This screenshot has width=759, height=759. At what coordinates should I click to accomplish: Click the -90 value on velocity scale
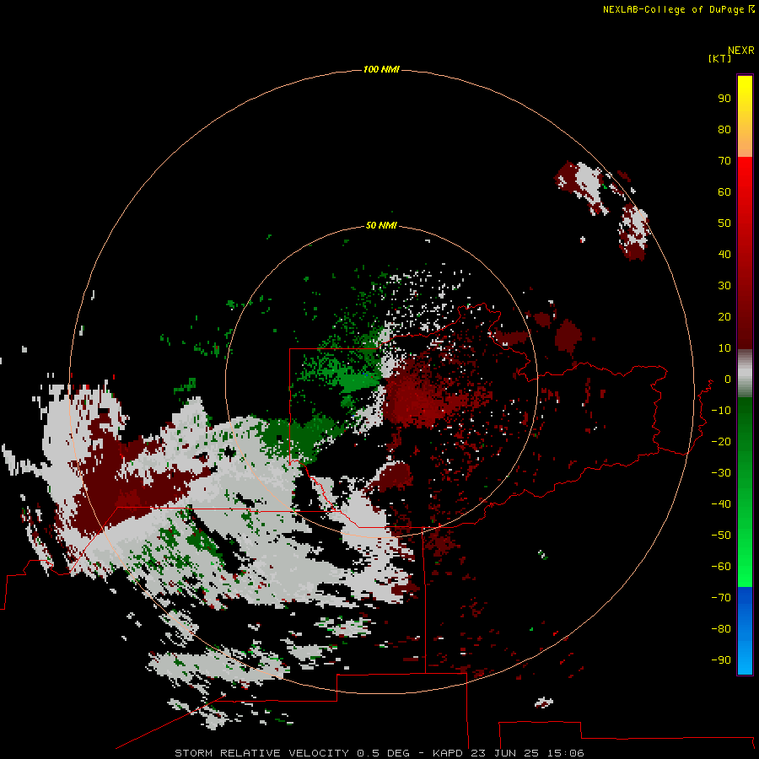pyautogui.click(x=721, y=659)
